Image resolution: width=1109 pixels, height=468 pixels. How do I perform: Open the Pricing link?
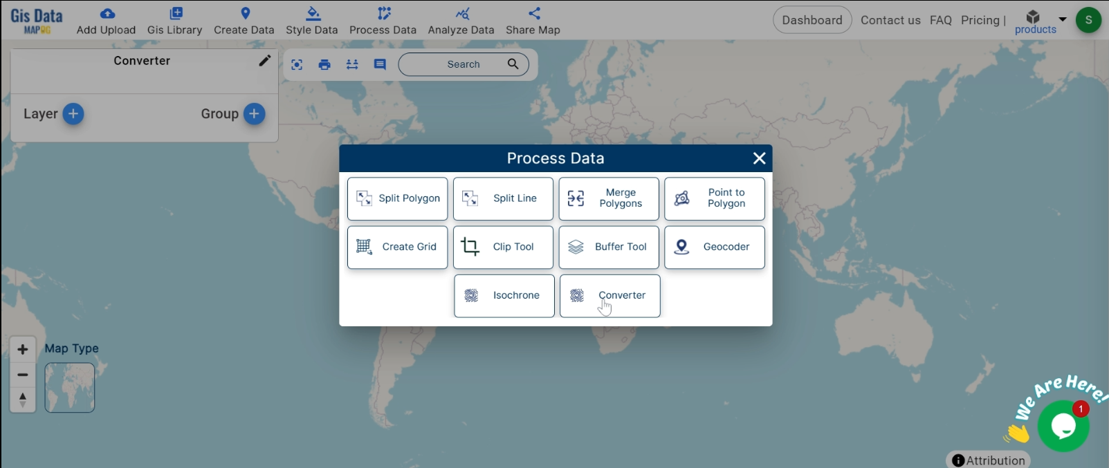click(980, 20)
